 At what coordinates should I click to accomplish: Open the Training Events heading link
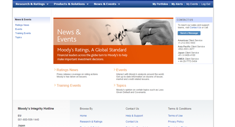[69, 85]
